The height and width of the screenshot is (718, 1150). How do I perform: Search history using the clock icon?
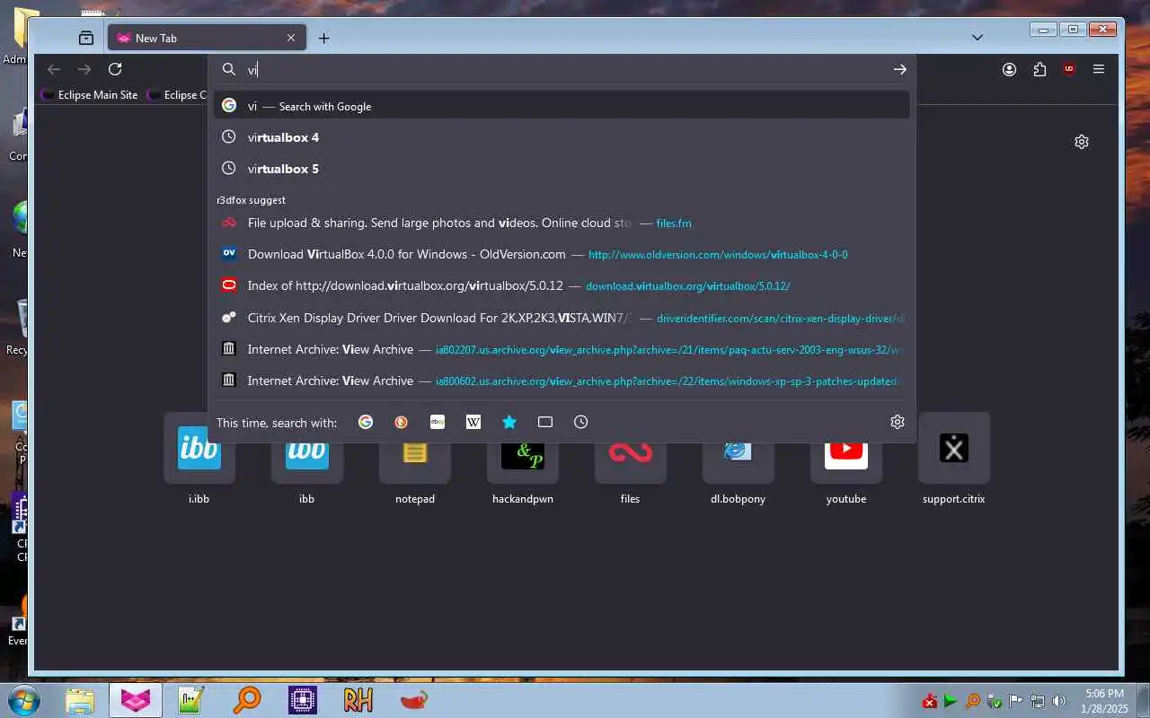click(x=581, y=422)
